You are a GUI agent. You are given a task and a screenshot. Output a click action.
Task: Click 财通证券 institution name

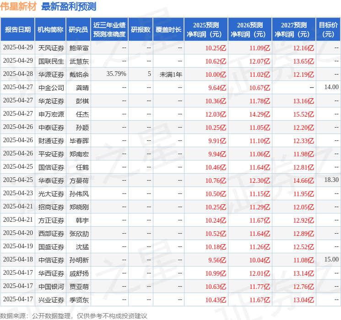(x=51, y=141)
